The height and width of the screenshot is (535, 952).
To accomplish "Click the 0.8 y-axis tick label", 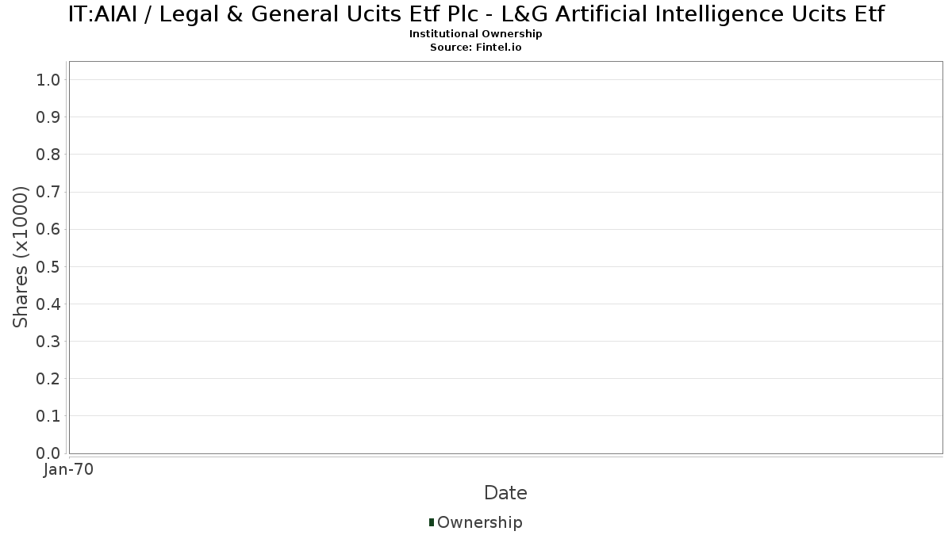I will click(x=48, y=154).
